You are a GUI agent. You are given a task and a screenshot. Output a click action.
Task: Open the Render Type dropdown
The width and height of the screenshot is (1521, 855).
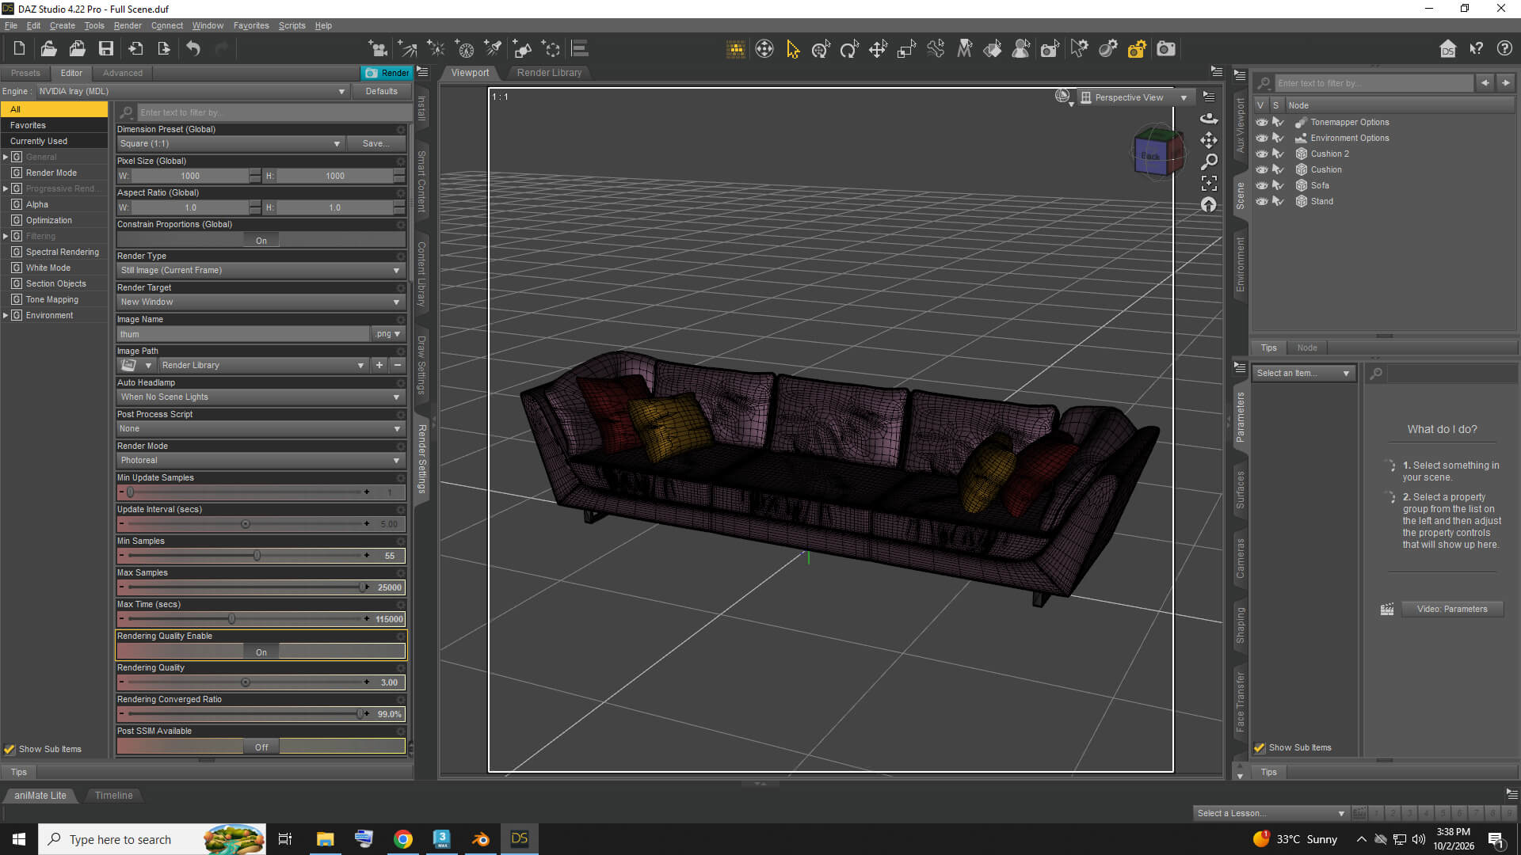click(x=261, y=270)
